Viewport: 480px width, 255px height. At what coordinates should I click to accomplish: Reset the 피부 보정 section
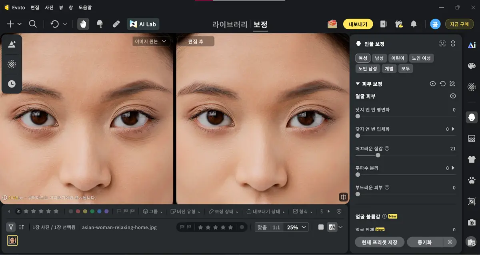(442, 84)
